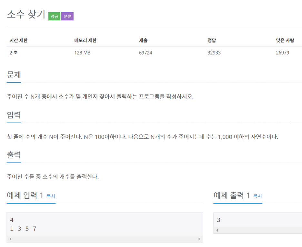Image resolution: width=302 pixels, height=247 pixels.
Task: Click the submission count 69724
Action: point(146,53)
